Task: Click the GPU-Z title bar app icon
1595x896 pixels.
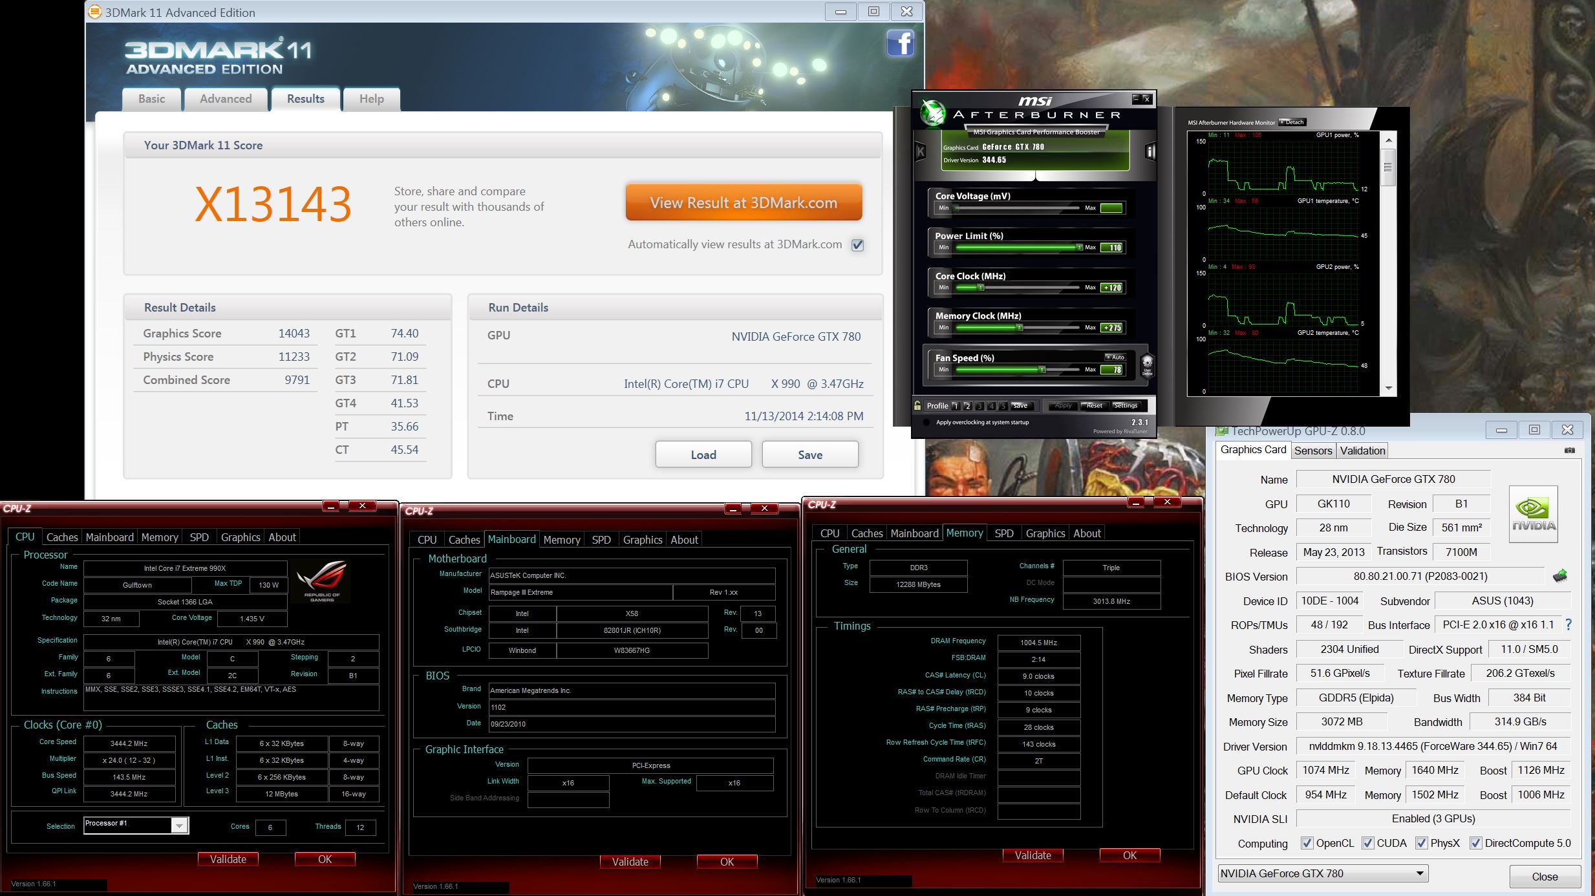Action: tap(1222, 431)
